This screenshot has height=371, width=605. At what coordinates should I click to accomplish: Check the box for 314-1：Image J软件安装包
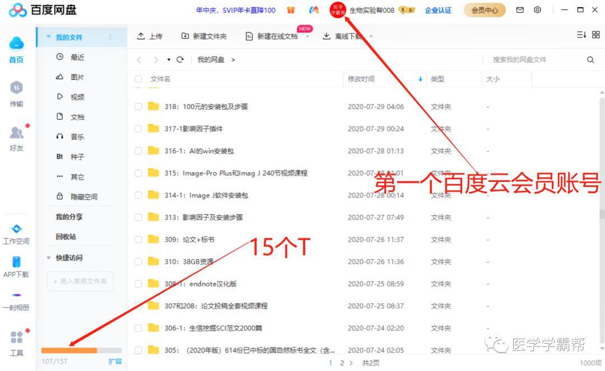(x=138, y=195)
